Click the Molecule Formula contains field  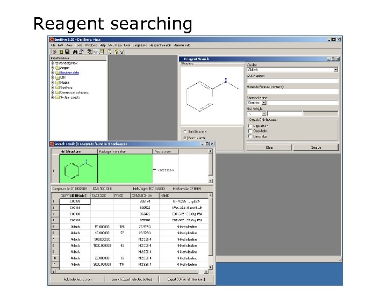pos(292,91)
